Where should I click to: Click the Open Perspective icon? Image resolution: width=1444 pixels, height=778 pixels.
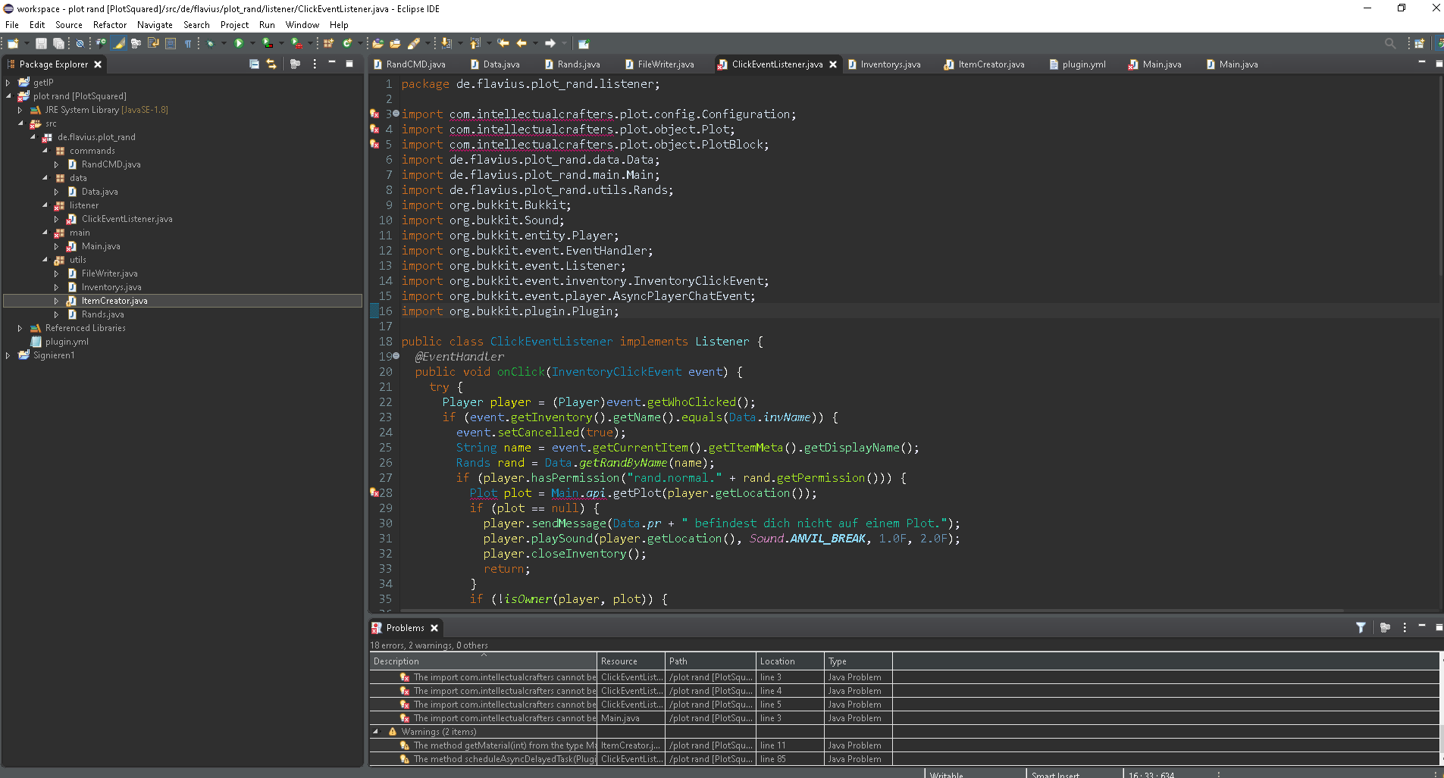click(1419, 43)
